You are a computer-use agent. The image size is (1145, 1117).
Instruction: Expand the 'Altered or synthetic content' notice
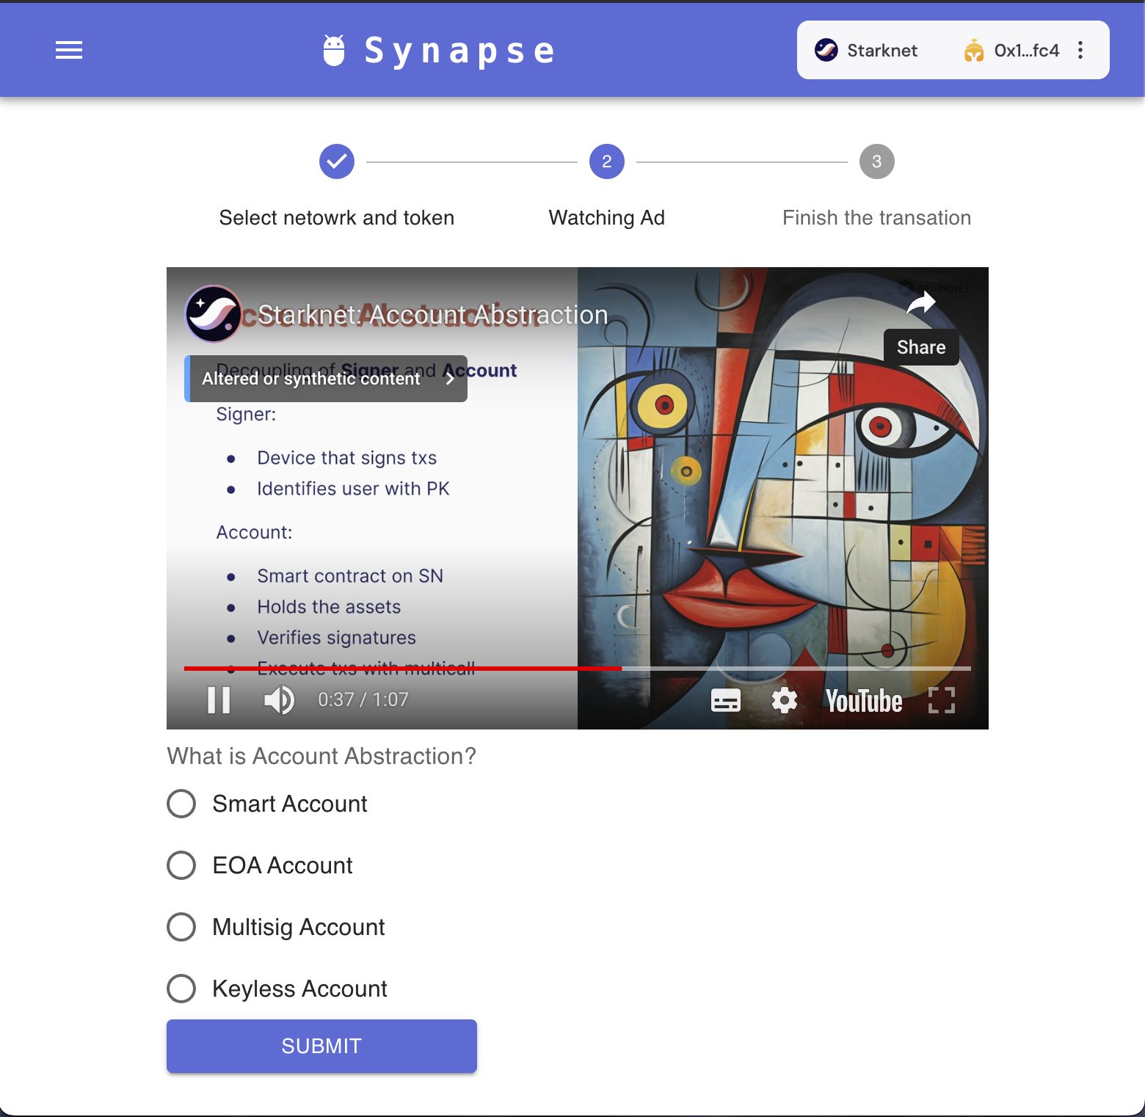pyautogui.click(x=326, y=379)
